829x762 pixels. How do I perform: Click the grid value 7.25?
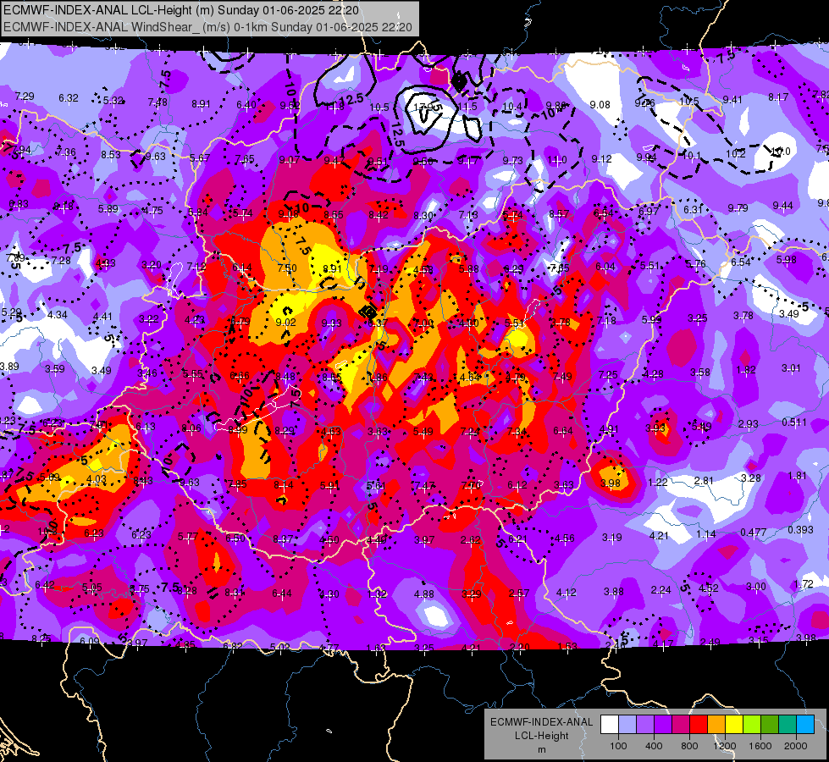pos(608,375)
